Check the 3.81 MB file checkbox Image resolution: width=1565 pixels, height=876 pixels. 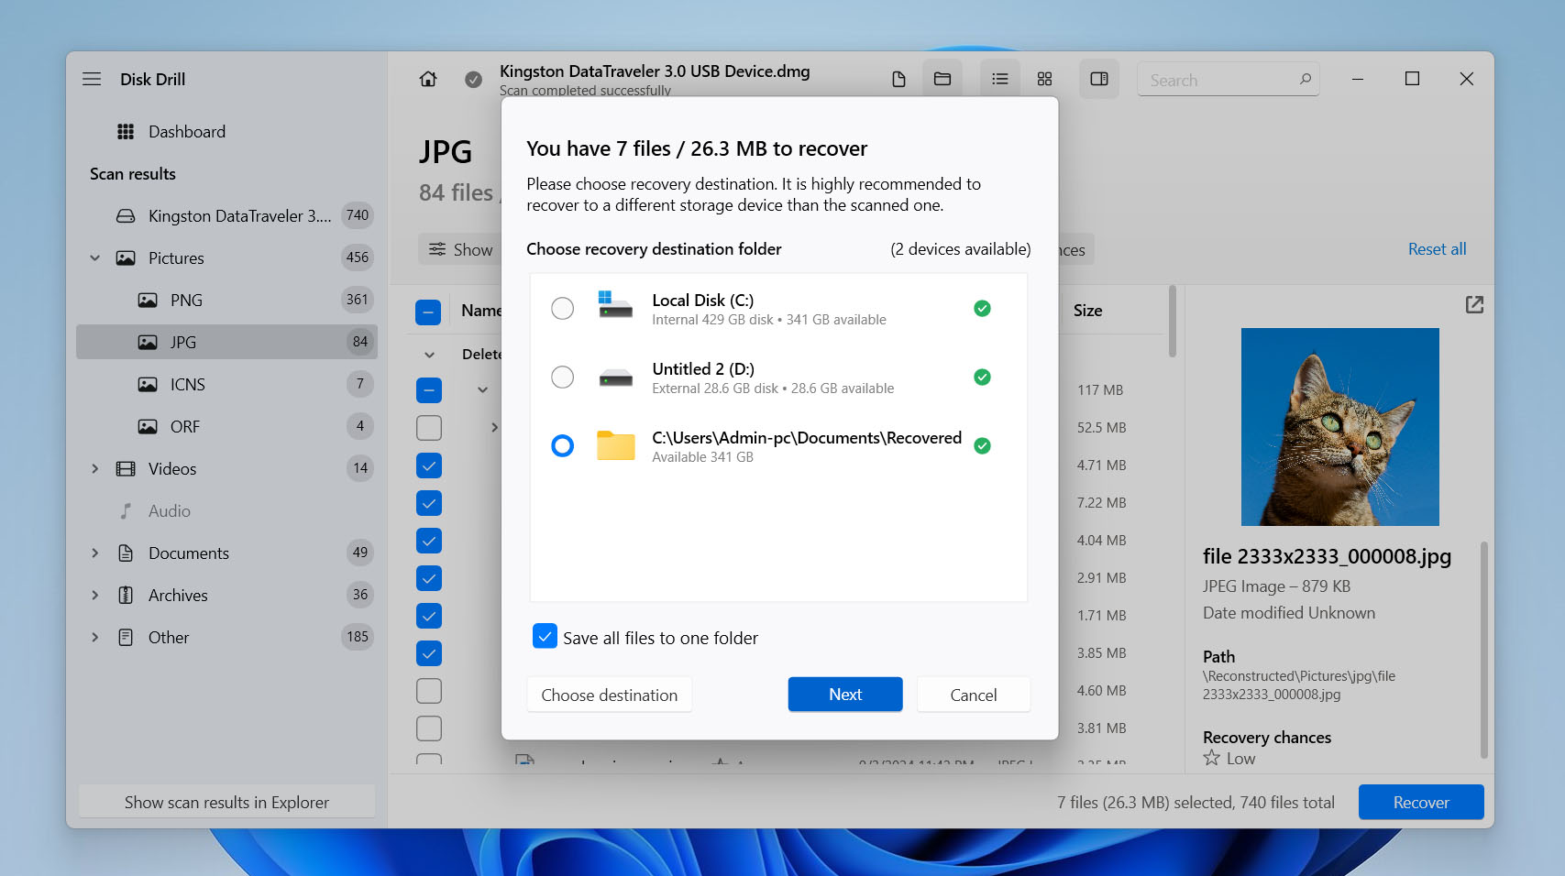[428, 728]
